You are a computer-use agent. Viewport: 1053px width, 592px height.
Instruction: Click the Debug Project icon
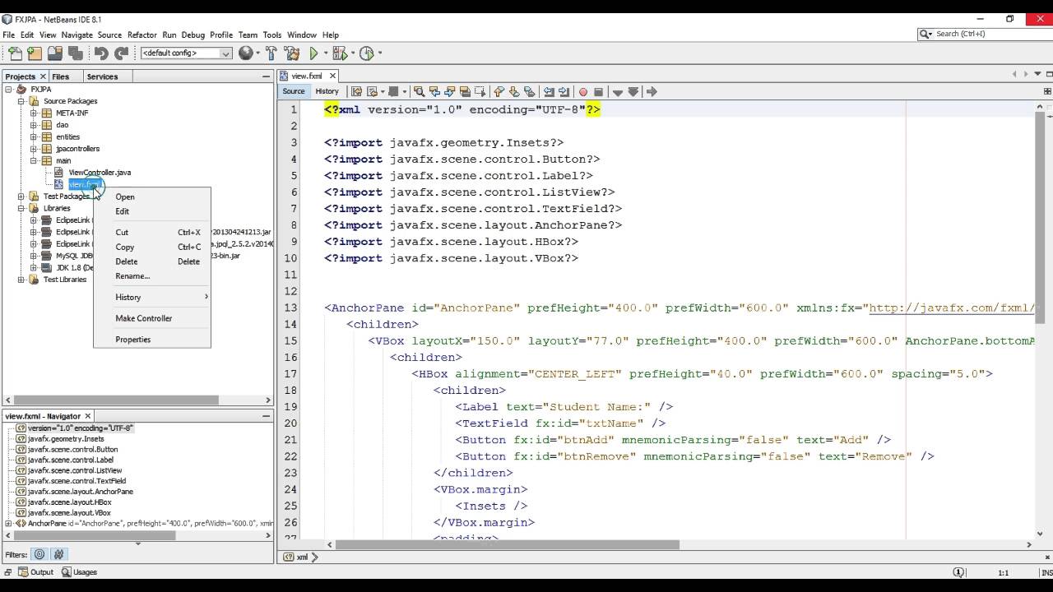pyautogui.click(x=341, y=53)
